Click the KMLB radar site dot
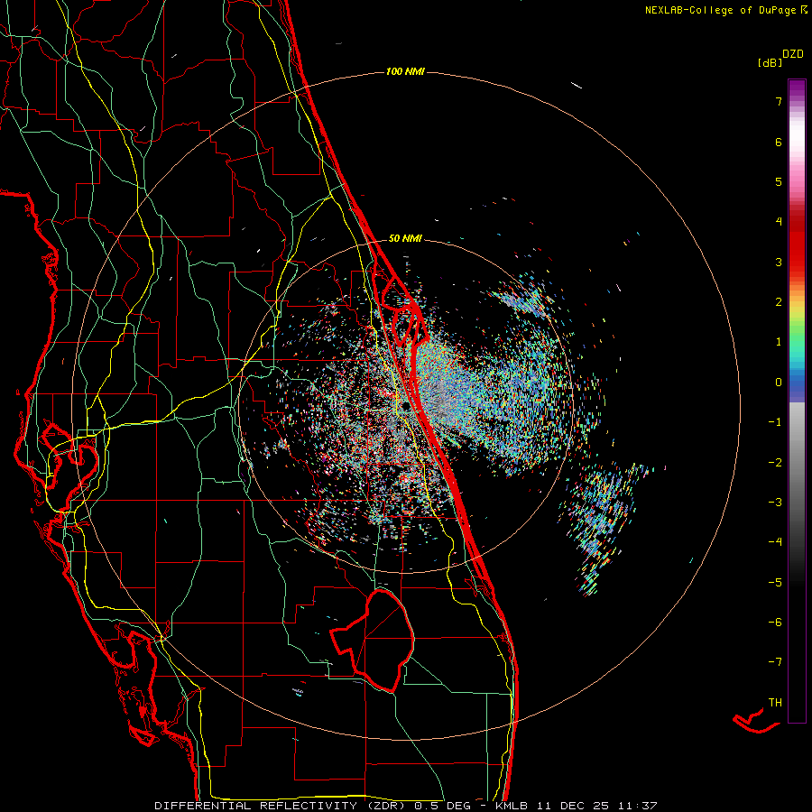 point(406,406)
